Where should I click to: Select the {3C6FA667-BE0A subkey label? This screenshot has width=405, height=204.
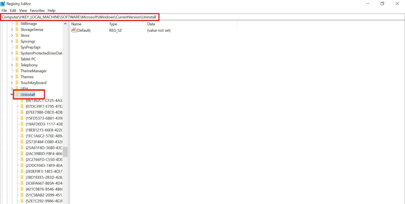(44, 183)
